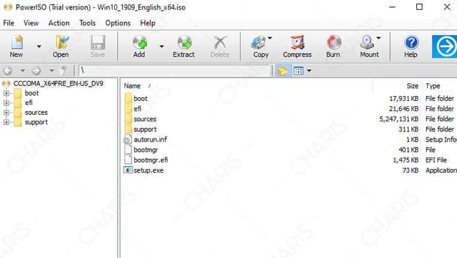This screenshot has height=258, width=457.
Task: Open the Mount button dropdown arrow
Action: click(x=378, y=38)
